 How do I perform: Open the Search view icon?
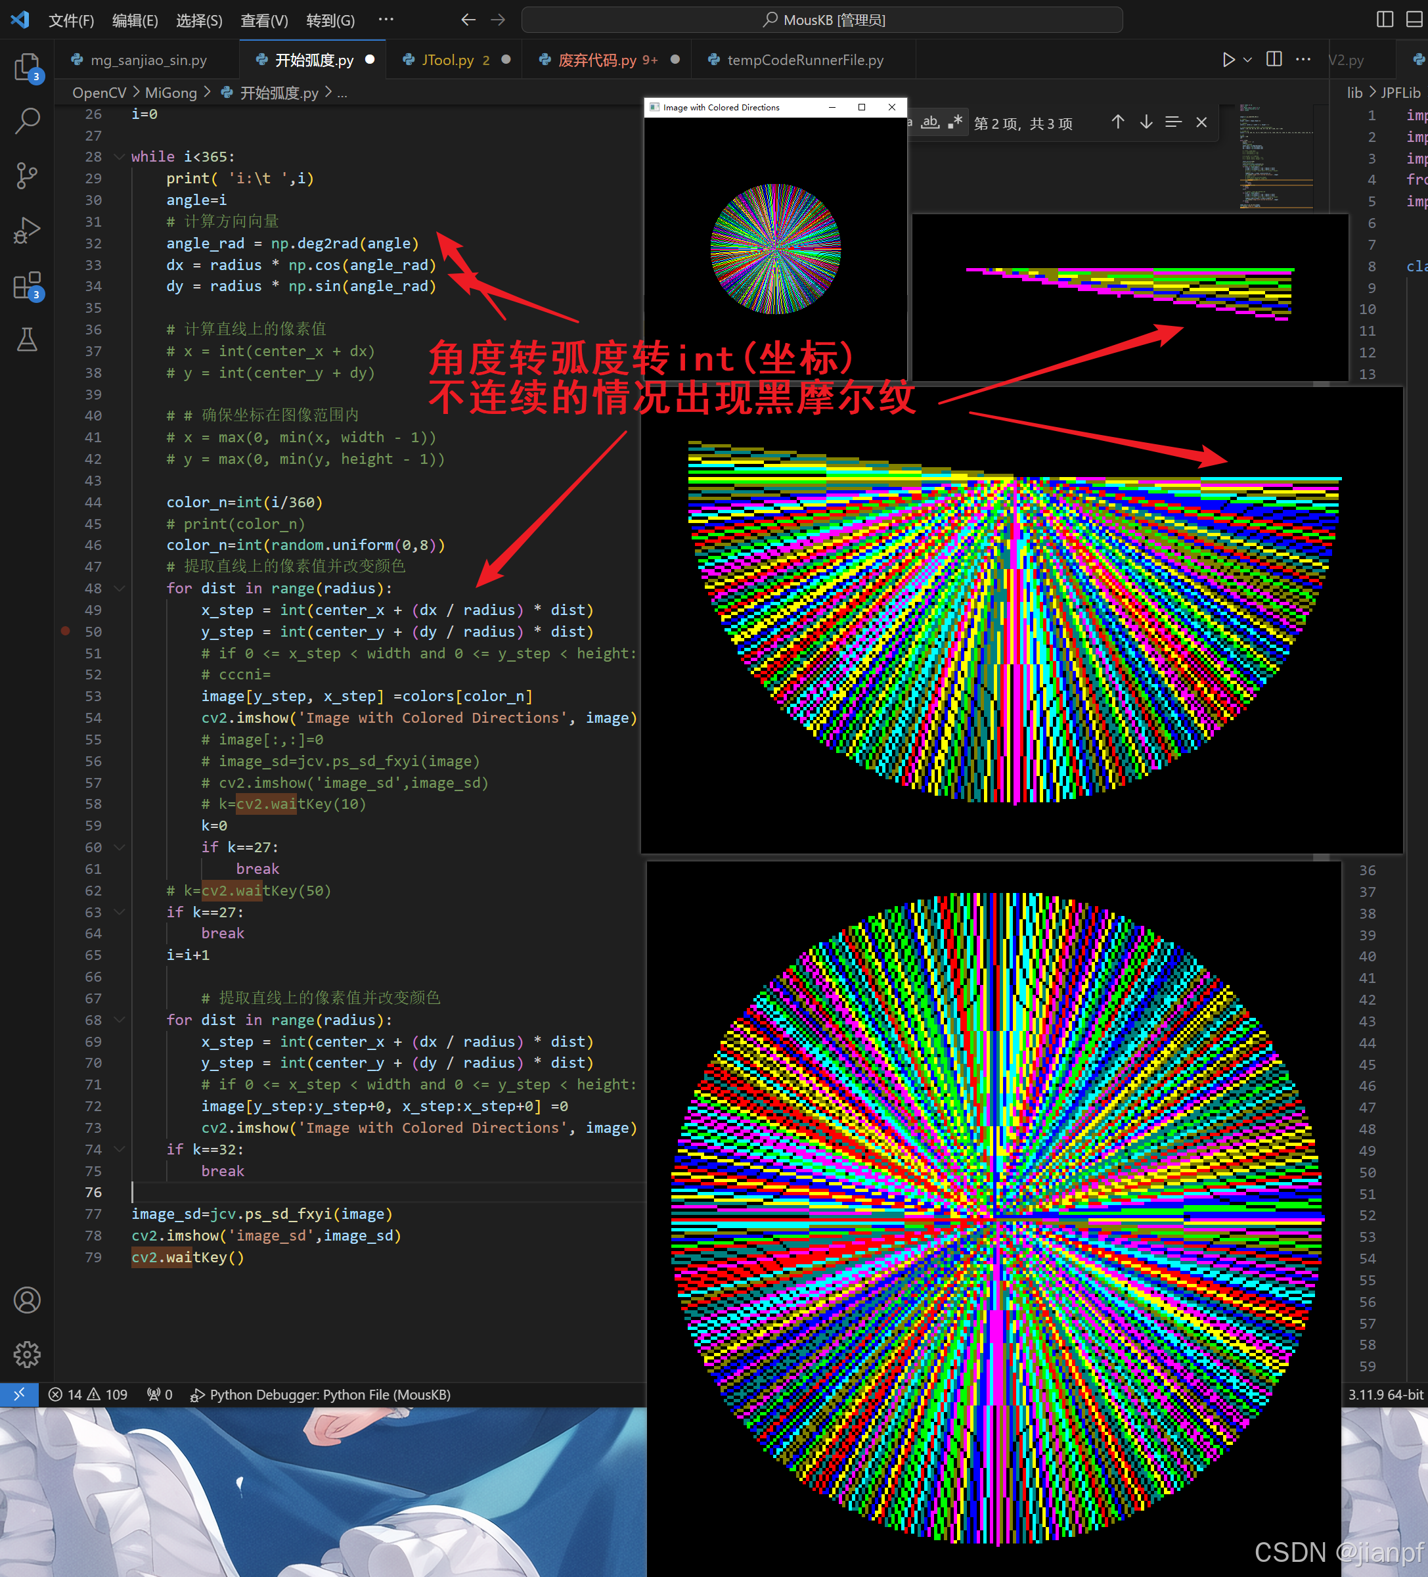click(x=28, y=120)
